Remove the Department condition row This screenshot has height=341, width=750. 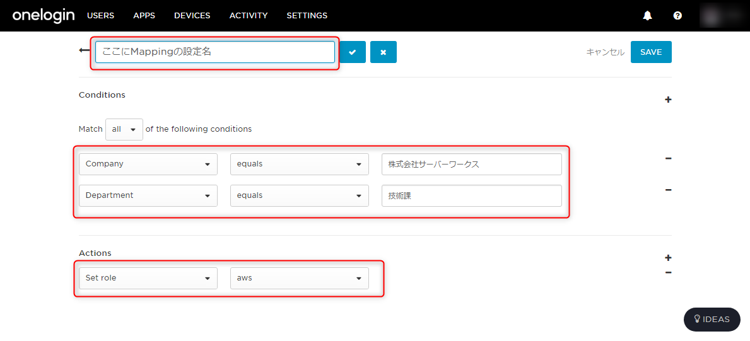[668, 190]
